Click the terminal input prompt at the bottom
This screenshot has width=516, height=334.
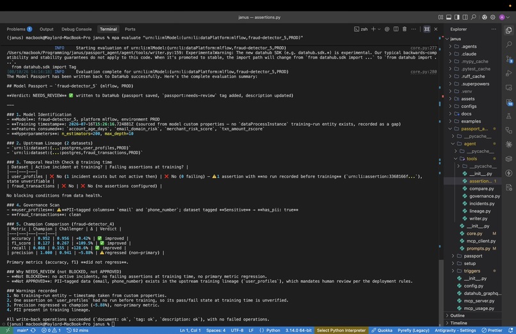point(113,324)
